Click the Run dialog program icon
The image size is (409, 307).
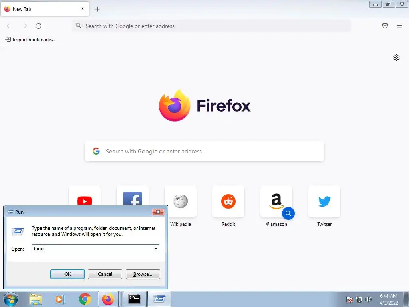[x=18, y=231]
